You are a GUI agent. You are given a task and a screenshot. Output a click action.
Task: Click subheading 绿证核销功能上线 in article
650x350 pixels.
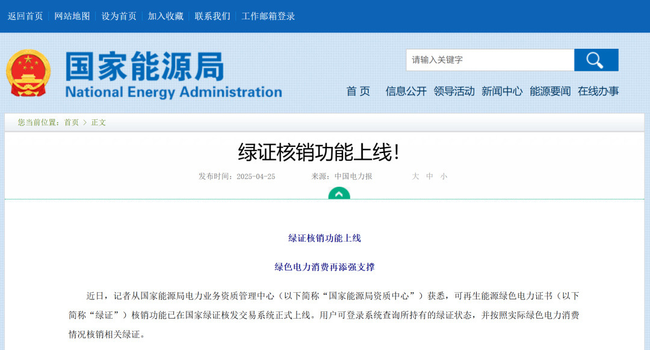pos(324,238)
